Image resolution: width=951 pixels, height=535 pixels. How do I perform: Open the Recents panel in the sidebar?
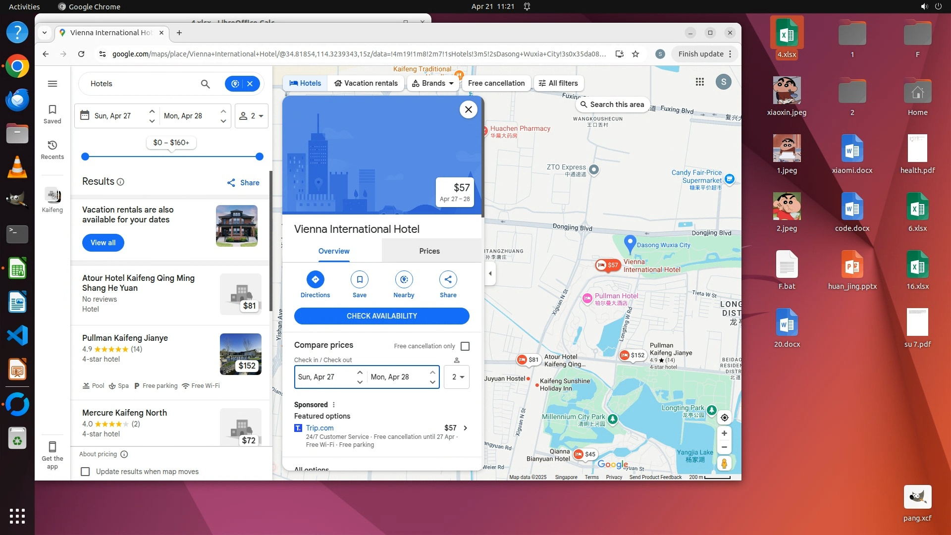coord(53,150)
